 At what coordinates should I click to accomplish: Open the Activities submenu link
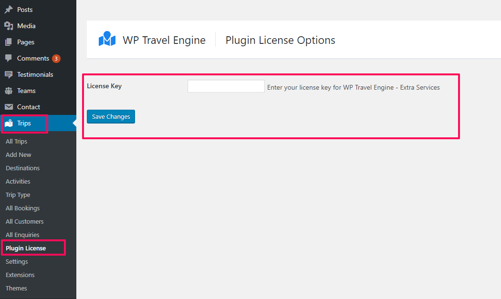pos(18,181)
